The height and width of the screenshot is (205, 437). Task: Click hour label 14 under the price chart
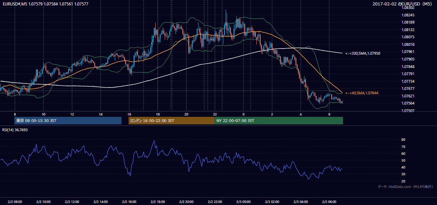pyautogui.click(x=101, y=114)
